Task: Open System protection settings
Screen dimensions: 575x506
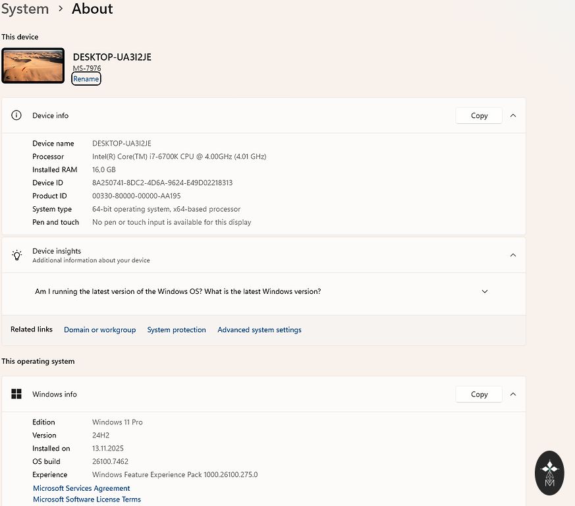Action: coord(177,329)
